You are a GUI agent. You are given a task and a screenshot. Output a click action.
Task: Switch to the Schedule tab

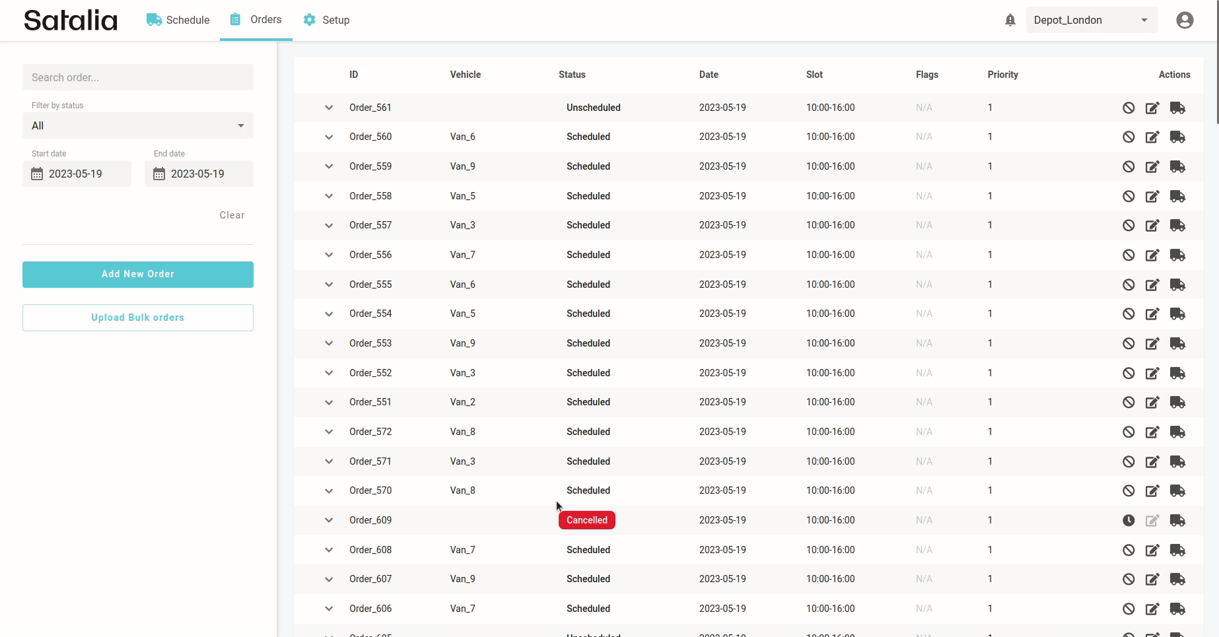pyautogui.click(x=178, y=20)
